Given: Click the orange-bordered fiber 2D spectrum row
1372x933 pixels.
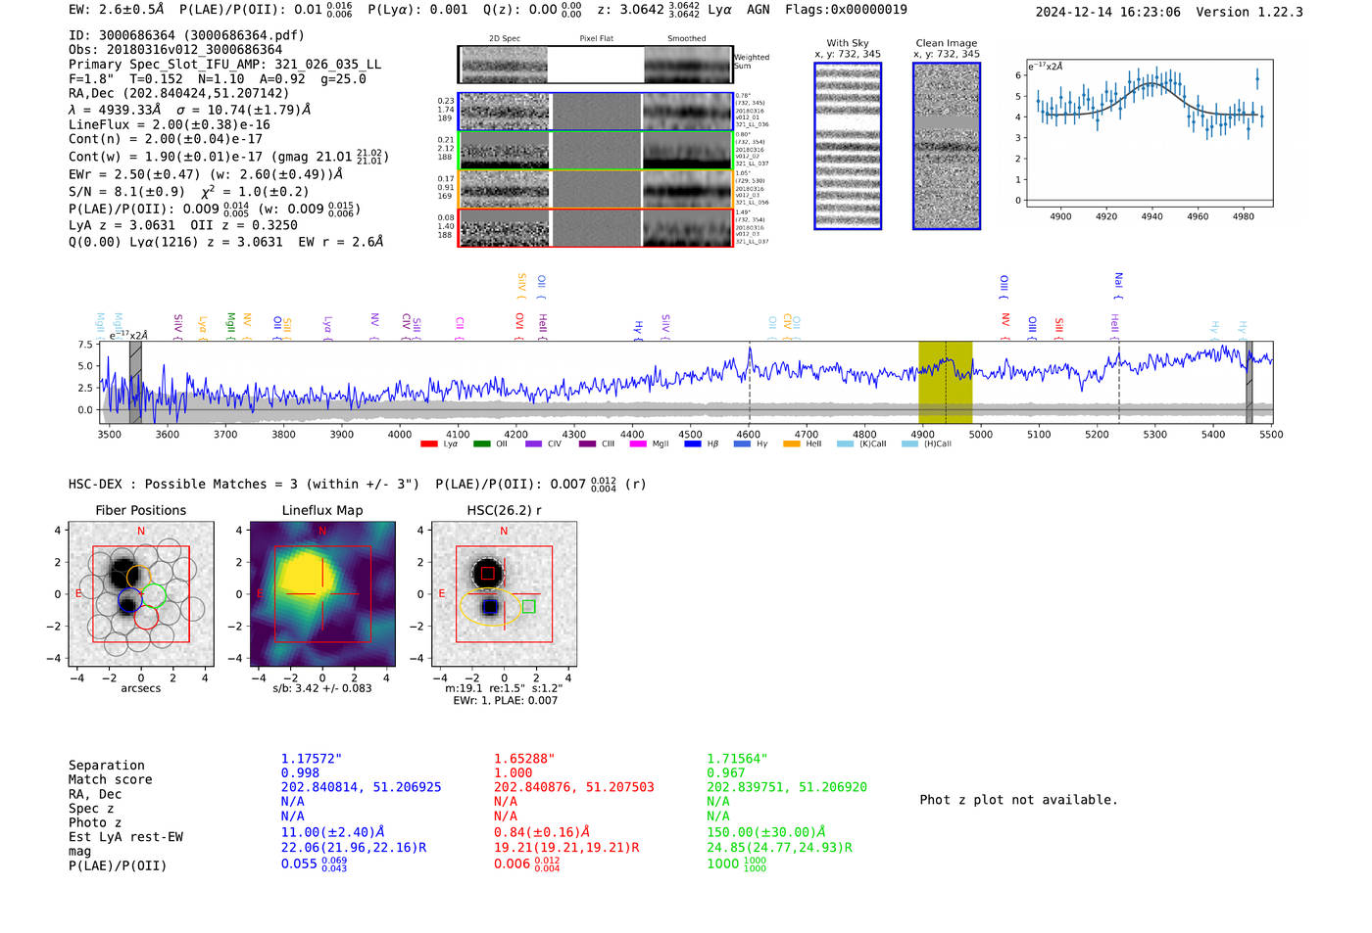Looking at the screenshot, I should (x=596, y=189).
